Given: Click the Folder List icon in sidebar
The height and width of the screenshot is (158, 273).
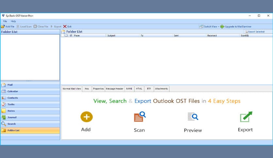Looking at the screenshot, I should point(4,130).
